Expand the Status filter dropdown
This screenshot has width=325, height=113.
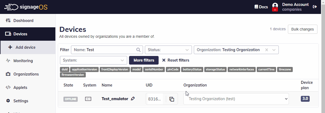point(168,50)
